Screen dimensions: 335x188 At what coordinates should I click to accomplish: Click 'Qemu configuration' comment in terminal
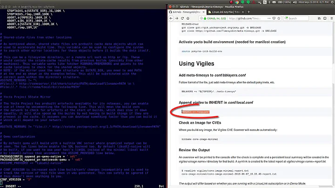18,137
